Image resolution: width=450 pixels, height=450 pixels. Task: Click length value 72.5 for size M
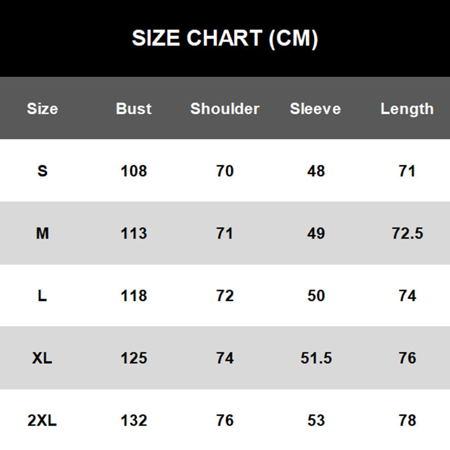click(407, 233)
